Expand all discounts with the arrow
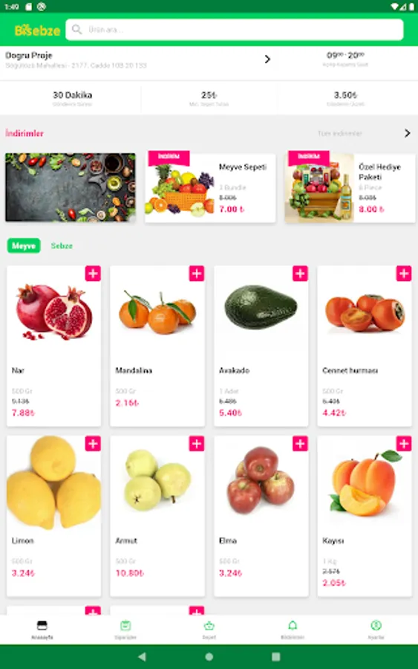This screenshot has height=669, width=418. 408,133
